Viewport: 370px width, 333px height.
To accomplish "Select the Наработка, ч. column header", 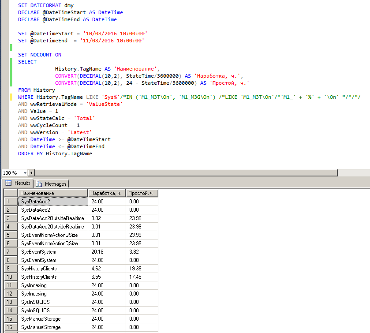I will pos(106,193).
